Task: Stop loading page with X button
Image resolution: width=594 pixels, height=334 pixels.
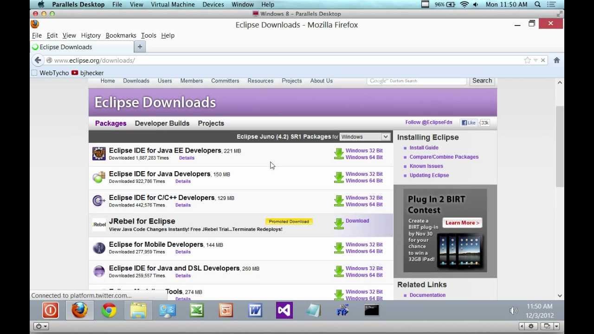Action: tap(543, 60)
